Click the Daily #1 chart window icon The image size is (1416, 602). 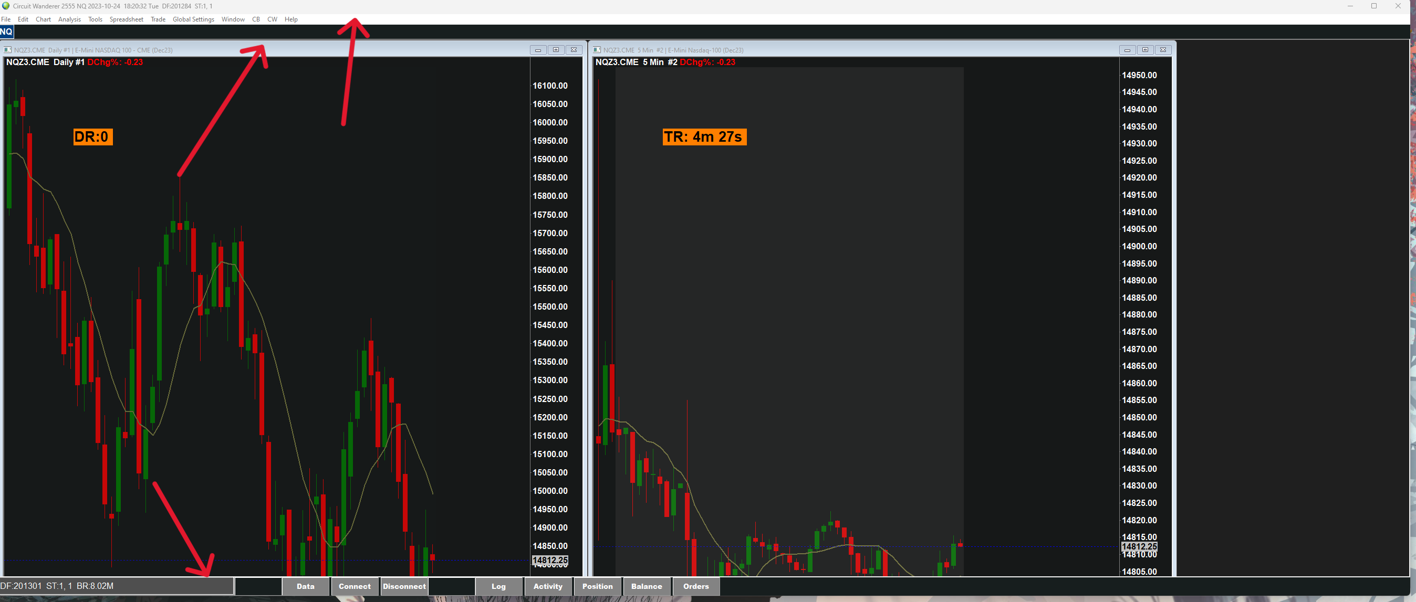8,50
